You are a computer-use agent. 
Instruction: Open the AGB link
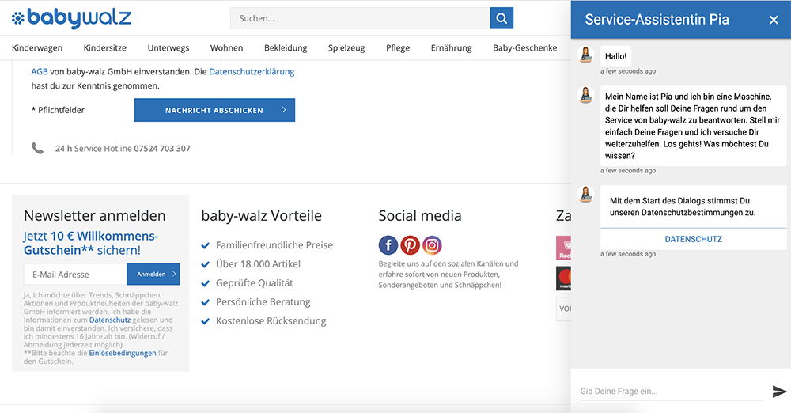(x=40, y=72)
